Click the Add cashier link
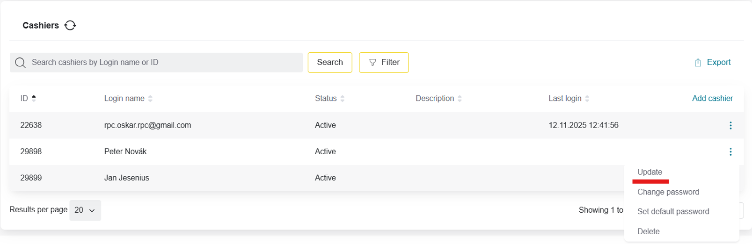The width and height of the screenshot is (752, 244). (x=712, y=98)
